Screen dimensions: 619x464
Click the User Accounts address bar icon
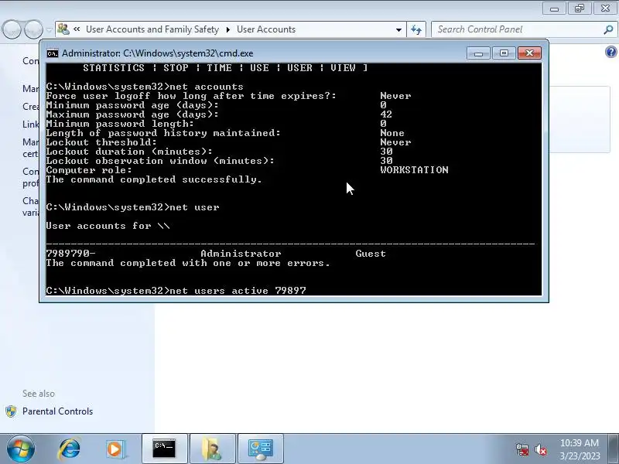(x=63, y=29)
